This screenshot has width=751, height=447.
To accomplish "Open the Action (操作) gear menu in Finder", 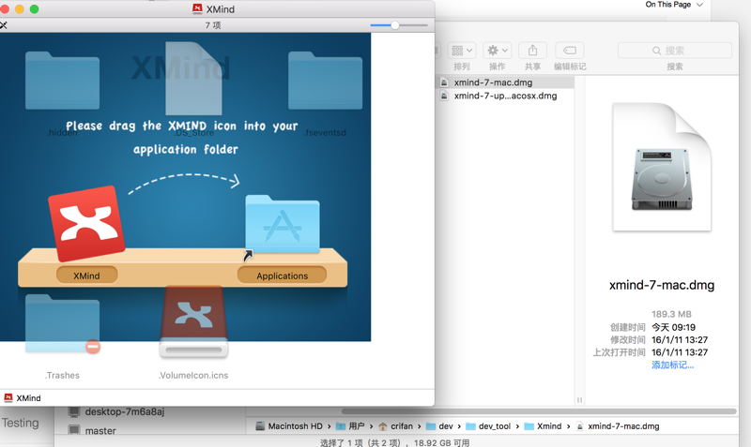I will pos(498,51).
